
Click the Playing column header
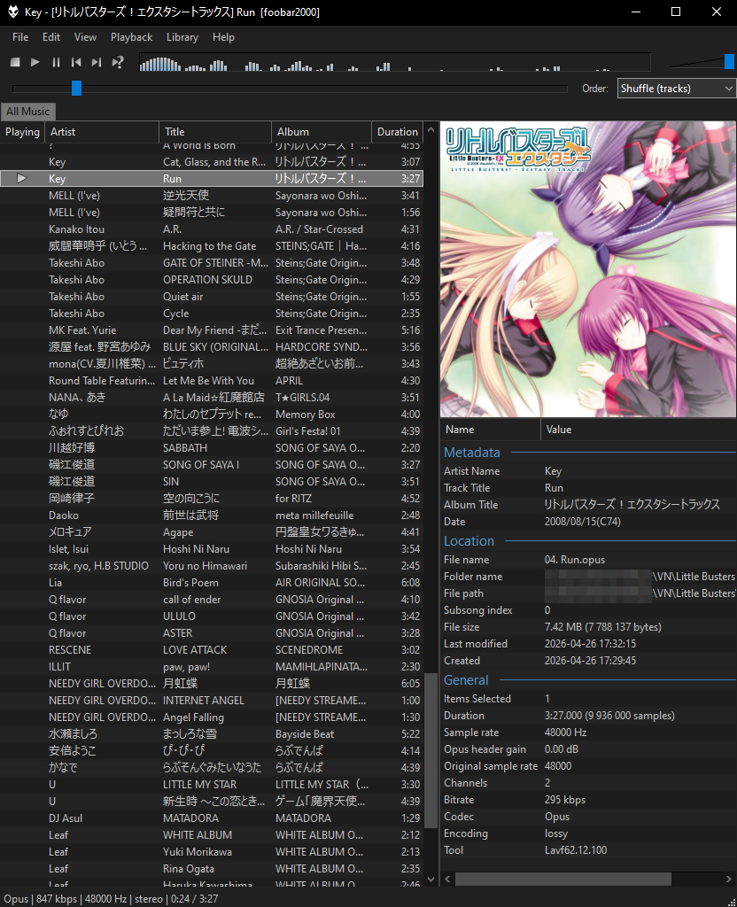tap(22, 132)
